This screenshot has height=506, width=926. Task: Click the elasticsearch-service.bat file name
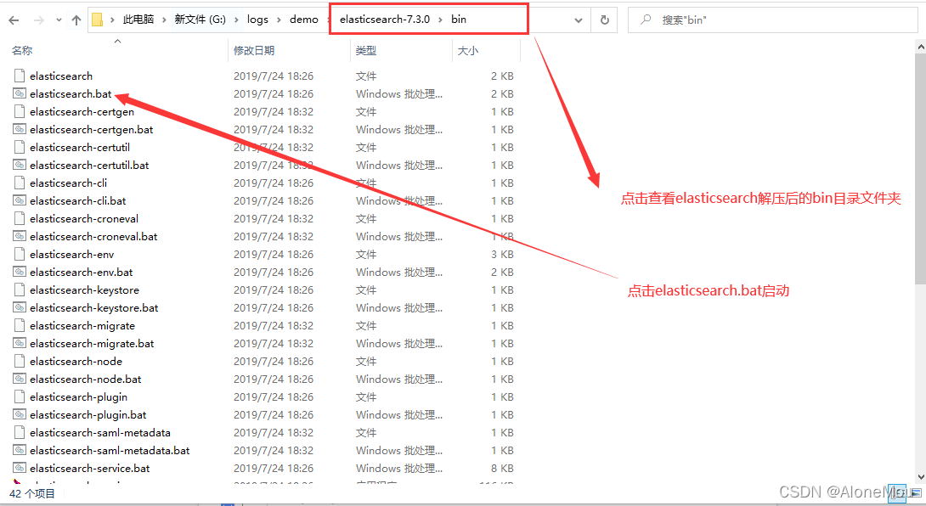[90, 468]
